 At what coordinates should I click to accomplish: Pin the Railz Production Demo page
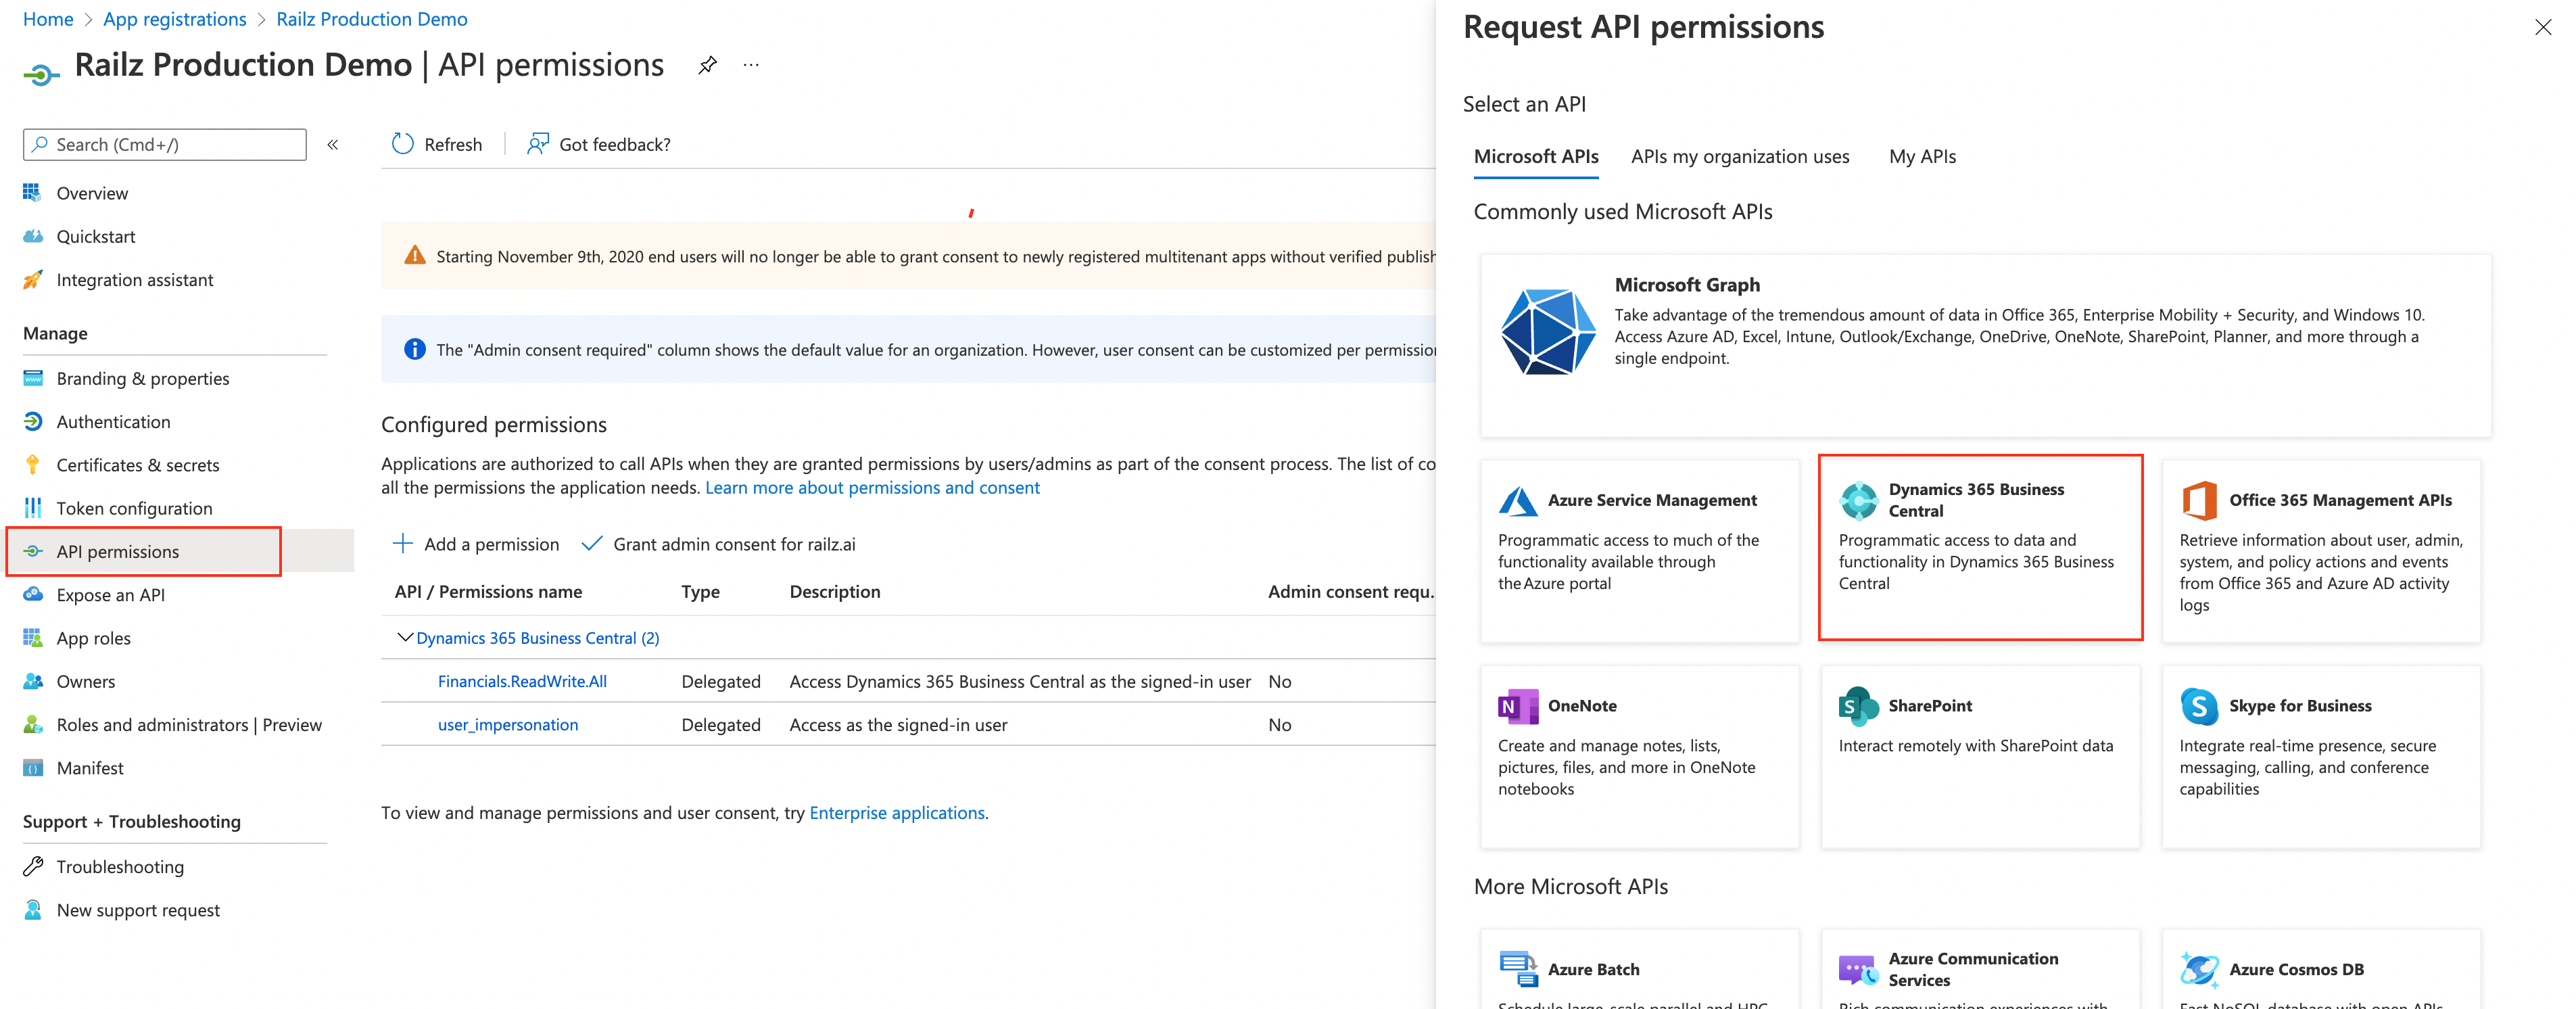tap(707, 65)
